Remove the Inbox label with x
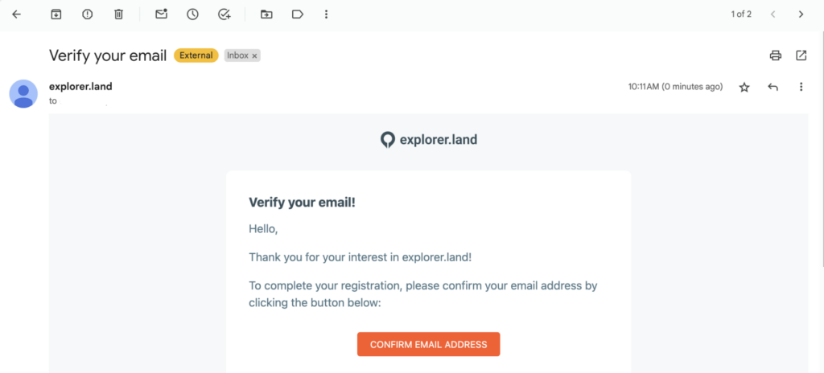Viewport: 824px width, 373px height. click(x=254, y=56)
